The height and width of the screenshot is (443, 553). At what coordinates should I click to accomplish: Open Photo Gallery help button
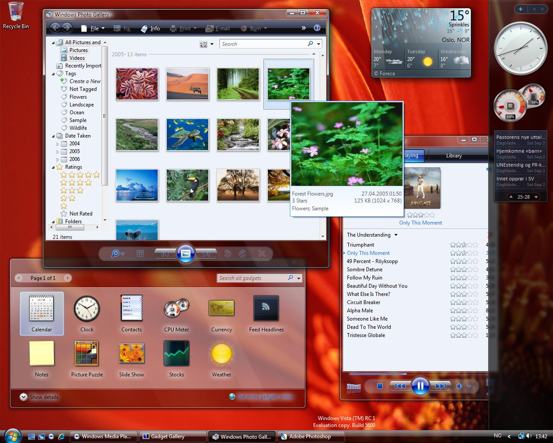tap(317, 28)
